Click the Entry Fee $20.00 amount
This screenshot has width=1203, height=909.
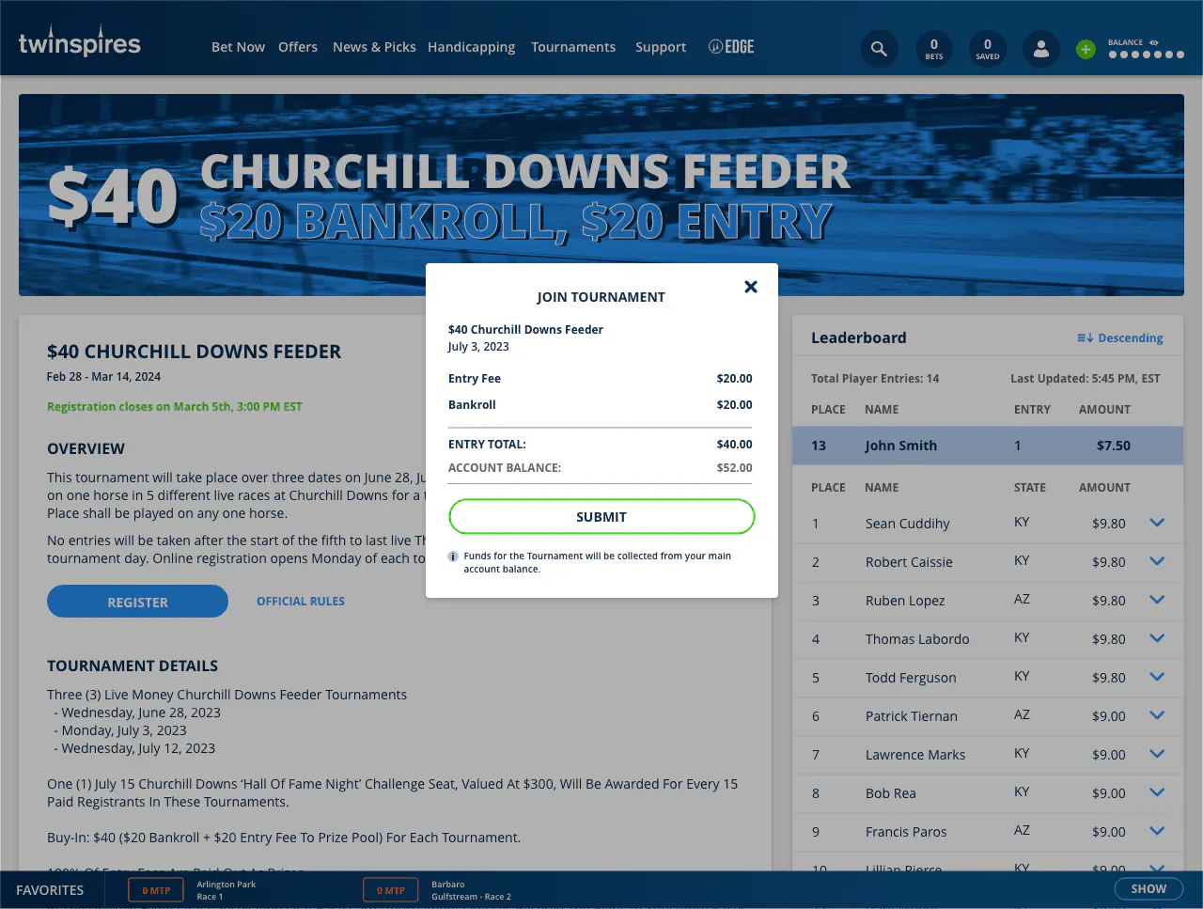[734, 379]
